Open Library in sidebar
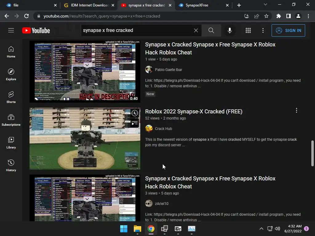This screenshot has width=315, height=236. [x=11, y=143]
